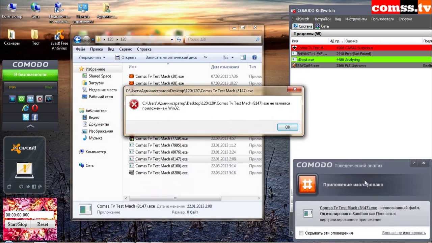Click OK in the error dialog
This screenshot has height=243, width=432.
(288, 127)
